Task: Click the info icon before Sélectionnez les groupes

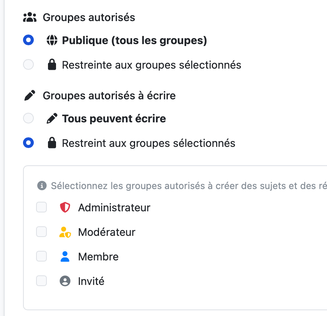Action: pyautogui.click(x=42, y=186)
